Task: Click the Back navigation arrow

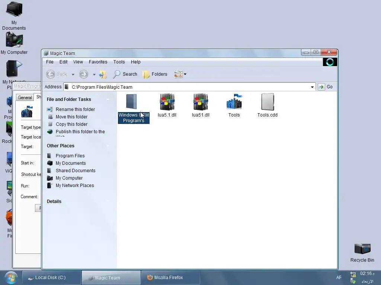Action: (x=51, y=74)
